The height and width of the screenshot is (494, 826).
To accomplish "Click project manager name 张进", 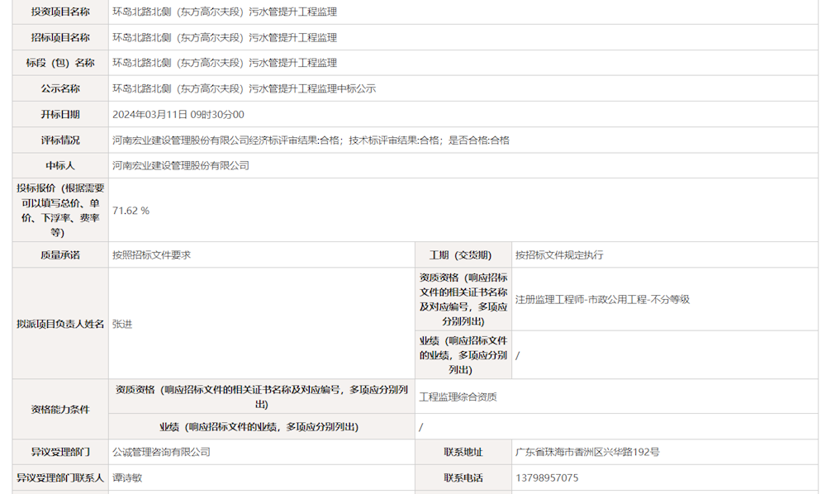I will click(120, 323).
